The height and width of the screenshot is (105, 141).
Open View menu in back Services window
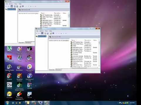16,4
